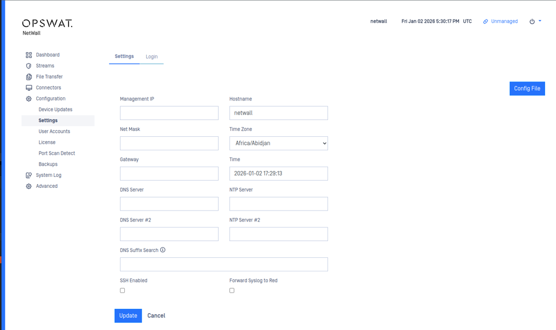Screen dimensions: 556x330
Task: Open the power menu dropdown in header
Action: (x=535, y=22)
